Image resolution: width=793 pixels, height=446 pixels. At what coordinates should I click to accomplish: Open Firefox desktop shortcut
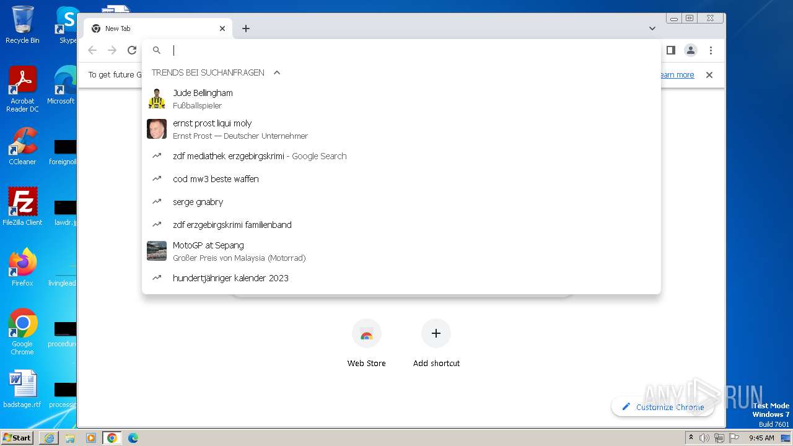click(22, 267)
